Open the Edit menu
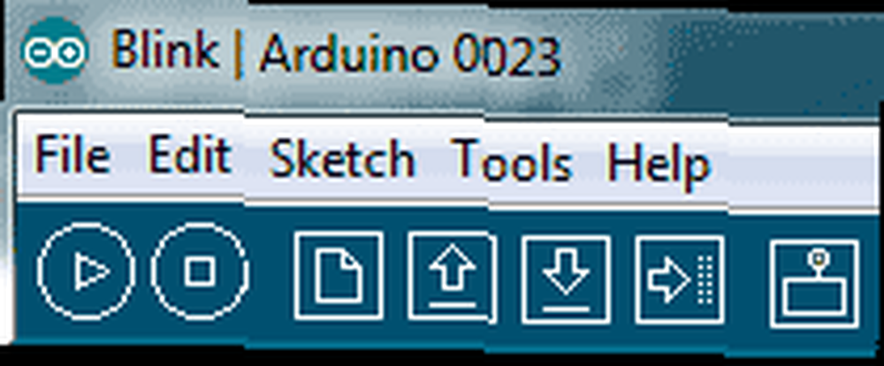Image resolution: width=884 pixels, height=366 pixels. (x=191, y=154)
